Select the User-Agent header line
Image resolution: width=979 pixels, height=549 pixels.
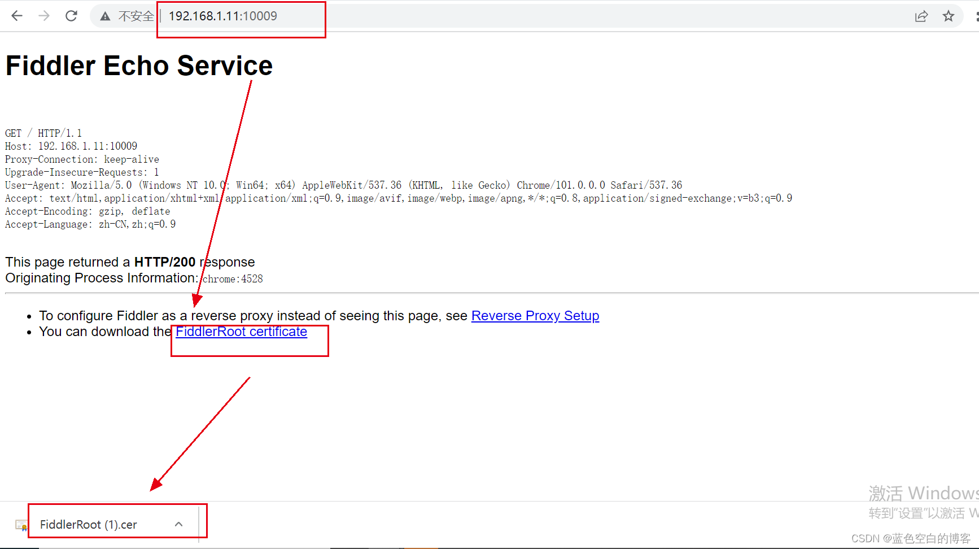pyautogui.click(x=344, y=185)
